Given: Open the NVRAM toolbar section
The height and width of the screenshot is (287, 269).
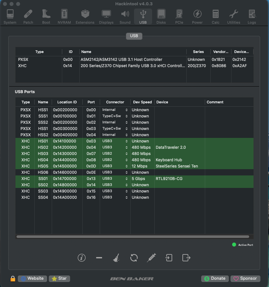Looking at the screenshot, I should click(x=65, y=17).
